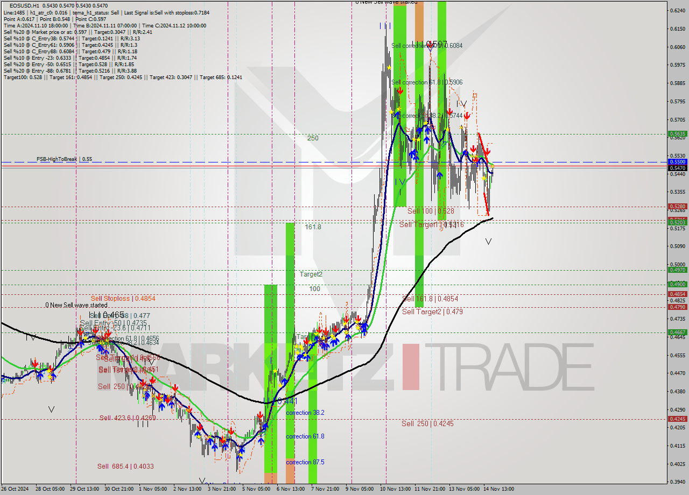Click the green 0.5635 price tag
The image size is (689, 495).
click(x=677, y=134)
